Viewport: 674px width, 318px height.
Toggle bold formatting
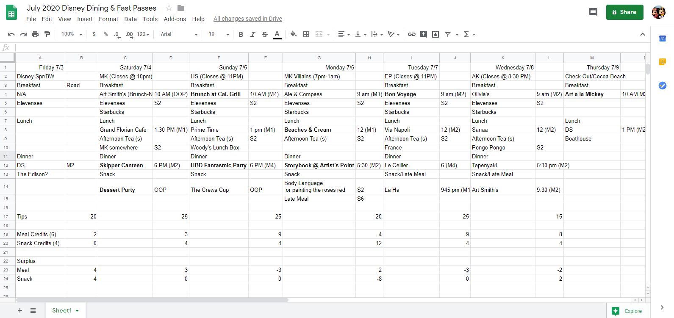tap(241, 34)
